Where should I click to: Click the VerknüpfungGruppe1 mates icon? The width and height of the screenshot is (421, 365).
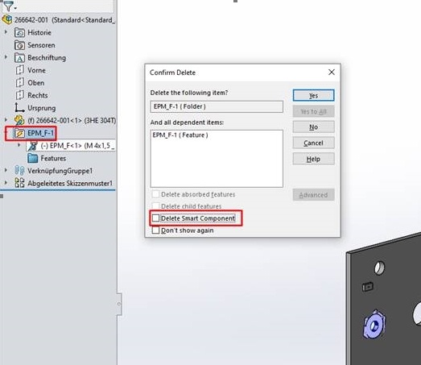(19, 171)
